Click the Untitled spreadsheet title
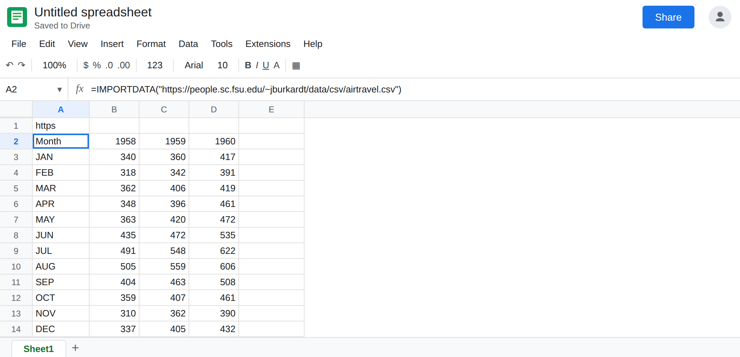This screenshot has width=740, height=357. pyautogui.click(x=93, y=12)
